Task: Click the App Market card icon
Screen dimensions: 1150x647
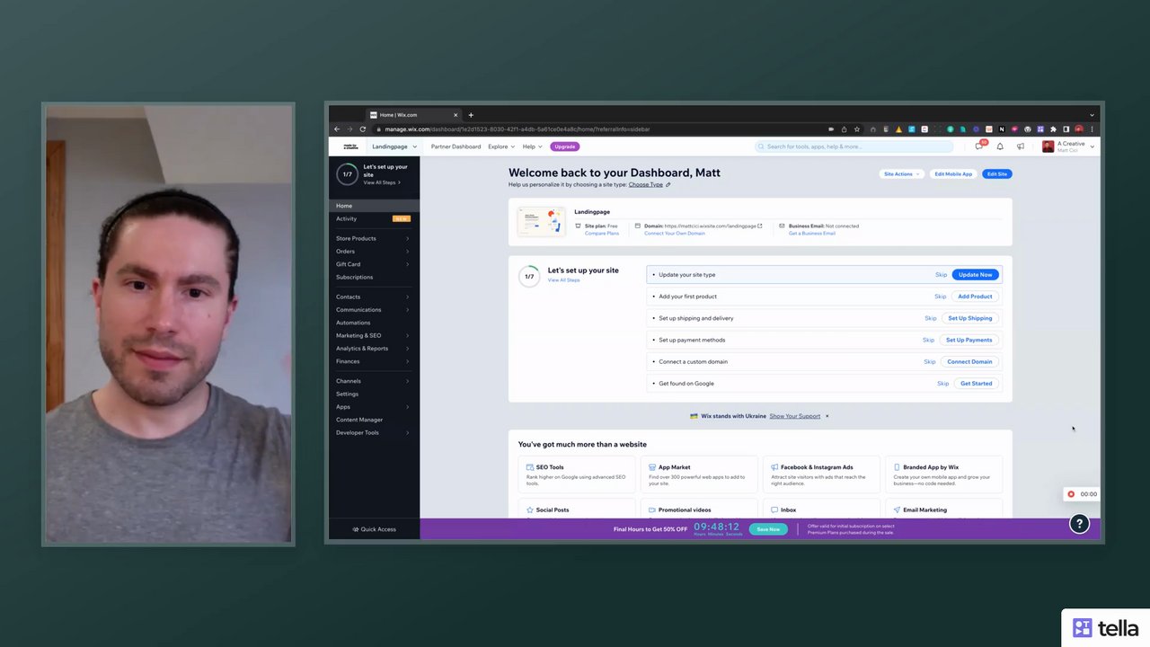Action: point(652,467)
